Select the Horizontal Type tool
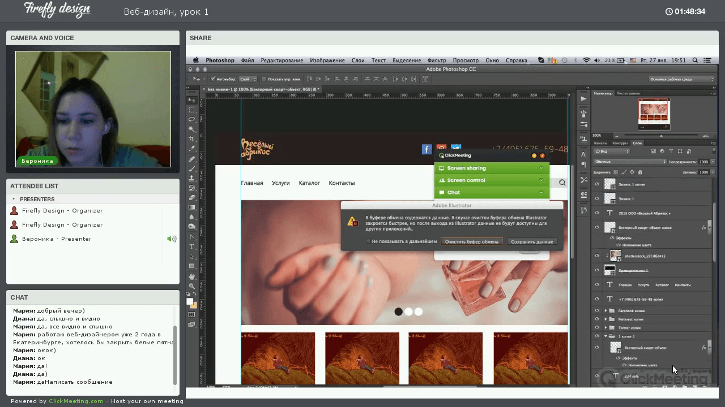Image resolution: width=725 pixels, height=407 pixels. click(x=192, y=246)
